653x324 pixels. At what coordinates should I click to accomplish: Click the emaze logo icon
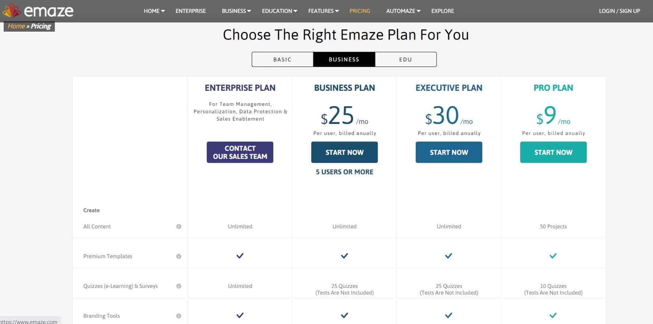tap(11, 11)
